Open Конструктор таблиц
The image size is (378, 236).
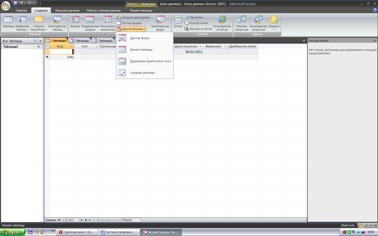coord(57,23)
